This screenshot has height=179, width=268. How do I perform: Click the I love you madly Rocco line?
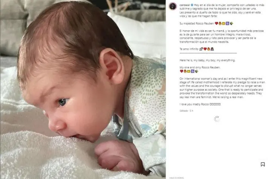[x=200, y=104]
